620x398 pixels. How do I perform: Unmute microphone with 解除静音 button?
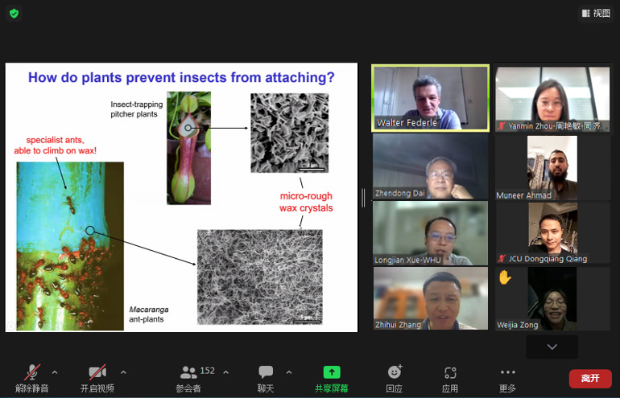pos(32,378)
